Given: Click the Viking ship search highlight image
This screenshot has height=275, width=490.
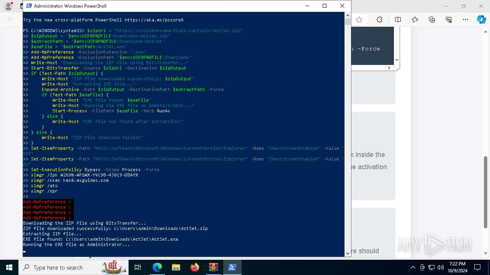Looking at the screenshot, I should click(114, 267).
